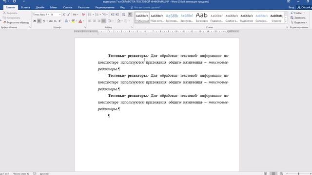Switch to Web Layout view icon

[281, 174]
